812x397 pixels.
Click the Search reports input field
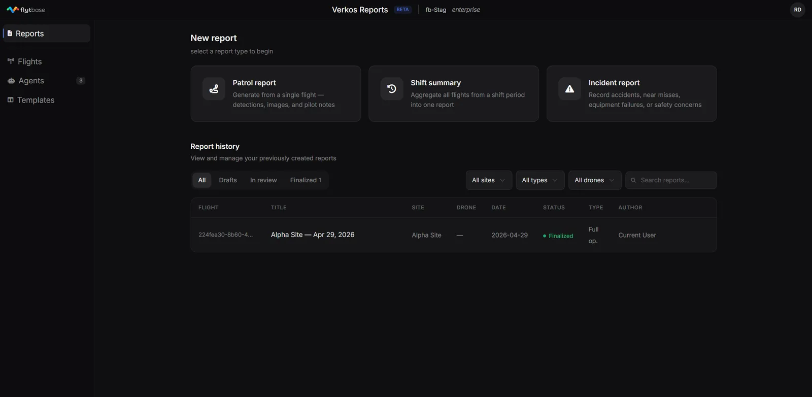coord(671,180)
